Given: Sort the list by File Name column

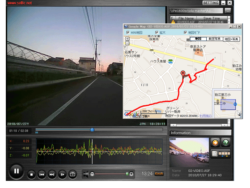Looking at the screenshot, I should (186, 18).
